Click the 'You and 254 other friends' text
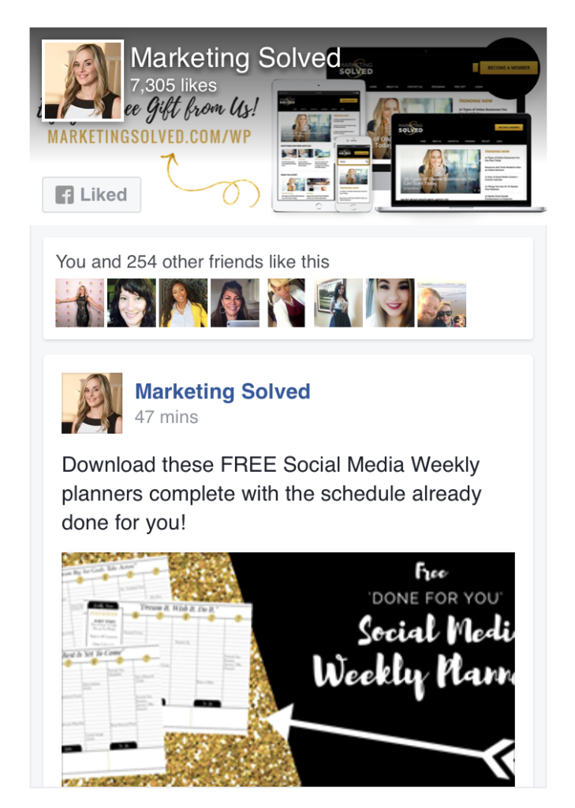This screenshot has height=808, width=575. click(x=192, y=262)
